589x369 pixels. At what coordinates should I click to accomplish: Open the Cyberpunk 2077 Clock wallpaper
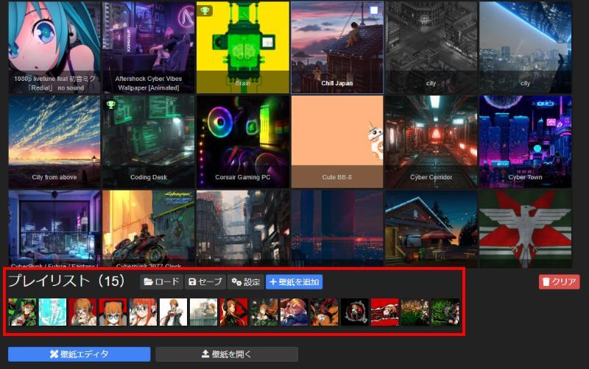[x=149, y=229]
